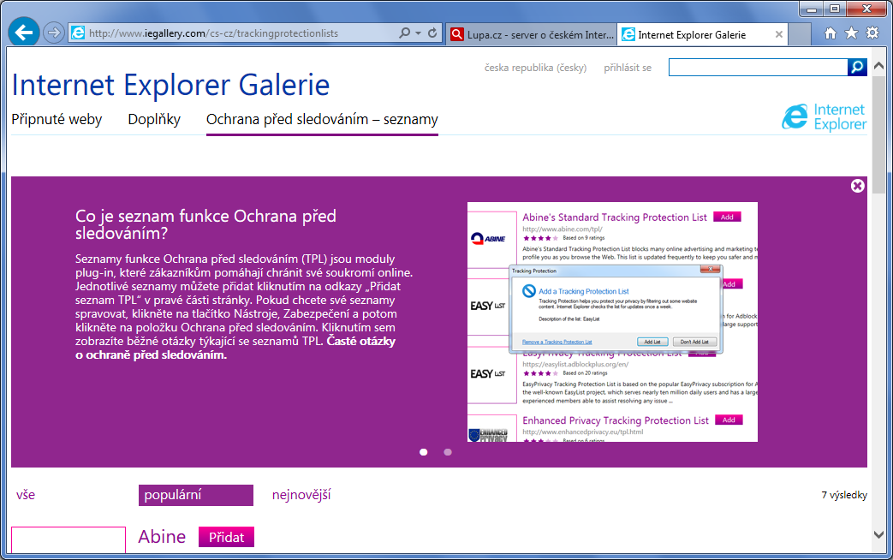
Task: Click the vertical scrollbar thumb
Action: tap(878, 134)
